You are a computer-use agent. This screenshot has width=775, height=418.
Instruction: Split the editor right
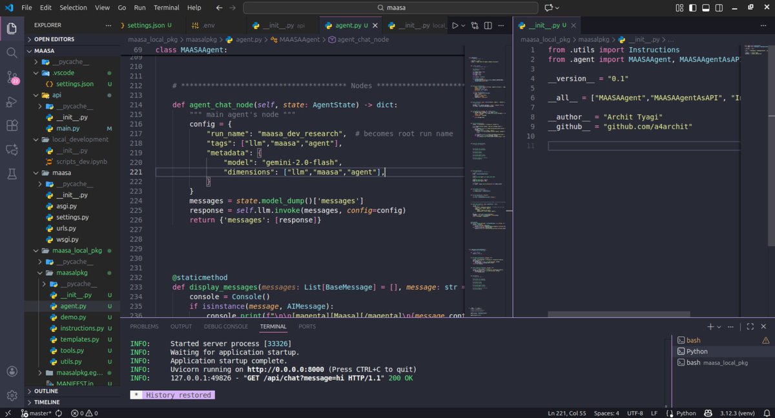click(x=490, y=26)
